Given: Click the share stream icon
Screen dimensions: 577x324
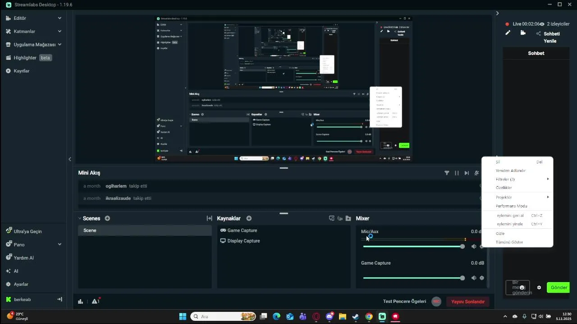Looking at the screenshot, I should [538, 34].
